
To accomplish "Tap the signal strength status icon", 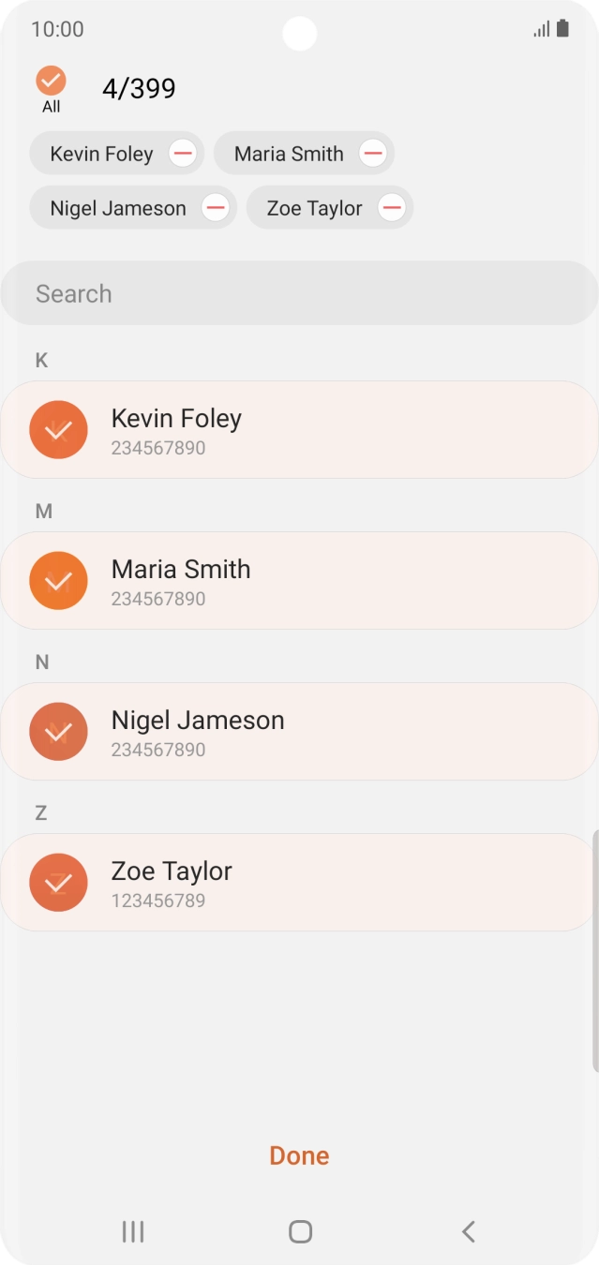I will click(x=542, y=30).
